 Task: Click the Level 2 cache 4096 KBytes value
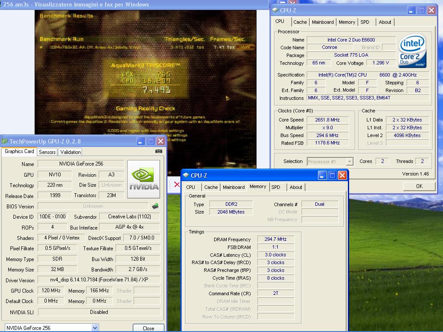coord(407,135)
